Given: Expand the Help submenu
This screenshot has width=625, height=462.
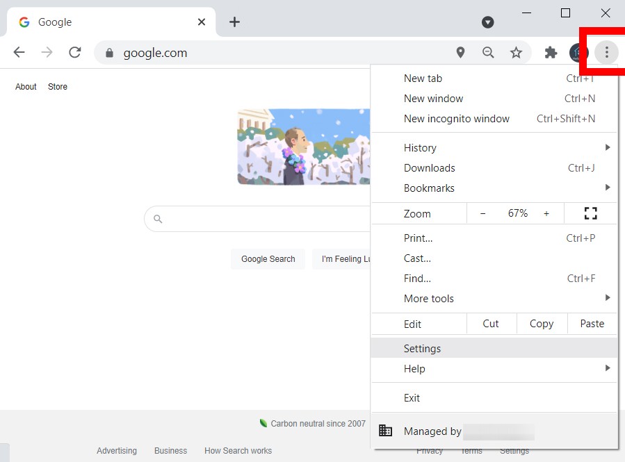Looking at the screenshot, I should coord(494,369).
